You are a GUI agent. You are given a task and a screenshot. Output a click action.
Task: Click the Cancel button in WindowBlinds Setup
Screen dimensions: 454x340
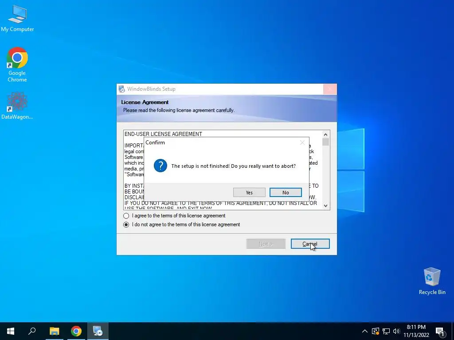click(x=310, y=244)
